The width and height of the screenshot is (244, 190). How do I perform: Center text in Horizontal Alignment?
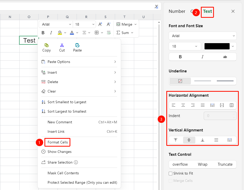pos(183,105)
